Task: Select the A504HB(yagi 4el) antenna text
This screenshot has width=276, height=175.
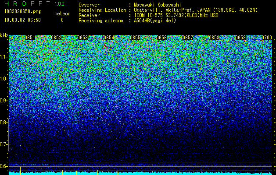Action: click(x=155, y=21)
